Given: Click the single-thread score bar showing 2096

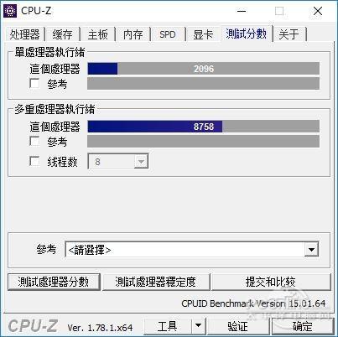Looking at the screenshot, I should tap(203, 69).
